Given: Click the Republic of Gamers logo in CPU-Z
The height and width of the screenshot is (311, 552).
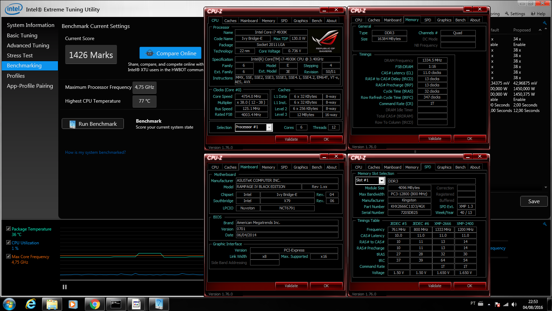Looking at the screenshot, I should (x=325, y=41).
